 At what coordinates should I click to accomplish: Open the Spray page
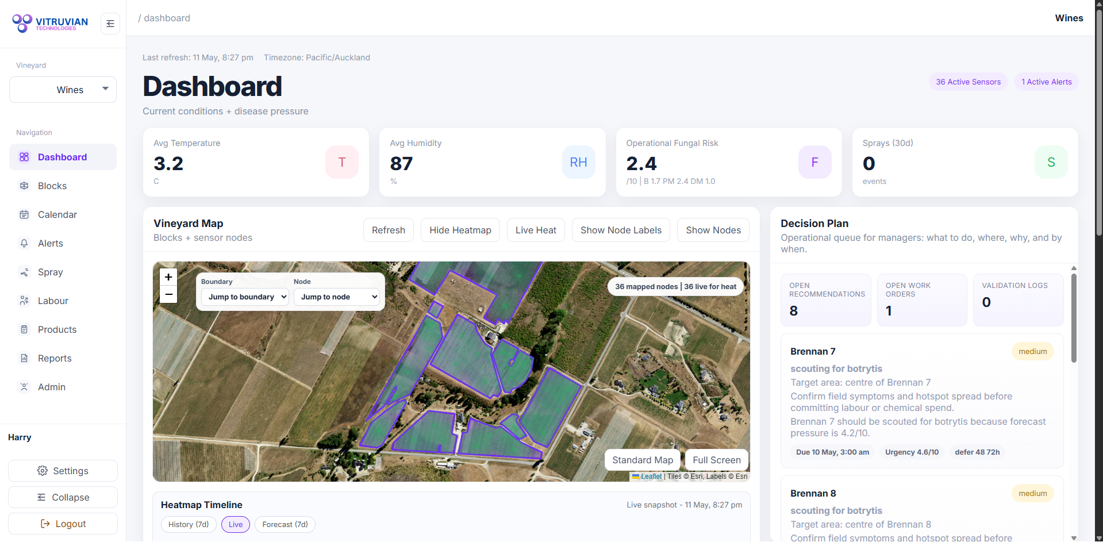[x=63, y=272]
